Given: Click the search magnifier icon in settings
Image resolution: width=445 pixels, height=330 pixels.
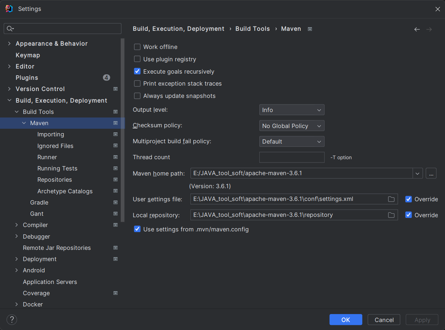Looking at the screenshot, I should coord(10,29).
